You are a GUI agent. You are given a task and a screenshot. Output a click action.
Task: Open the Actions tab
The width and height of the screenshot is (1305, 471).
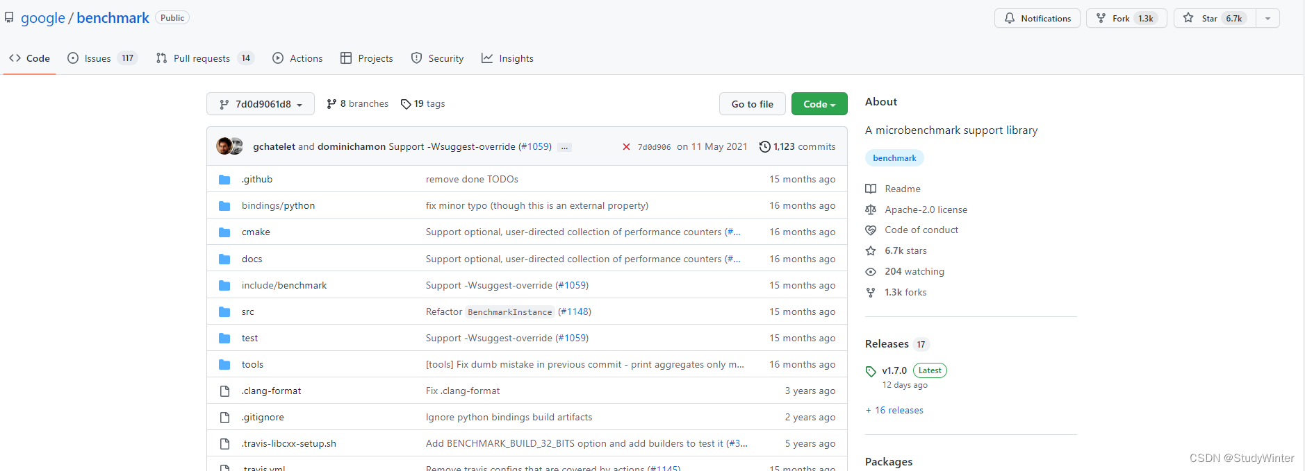coord(297,58)
